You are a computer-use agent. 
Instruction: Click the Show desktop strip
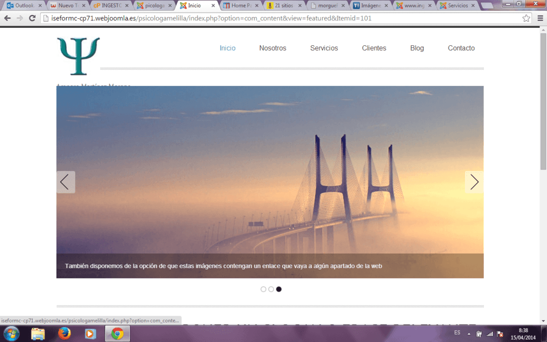pyautogui.click(x=544, y=334)
